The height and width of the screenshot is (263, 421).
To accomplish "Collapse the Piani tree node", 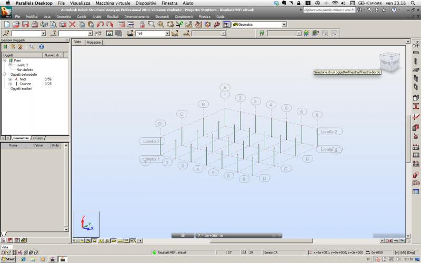I will (x=4, y=60).
